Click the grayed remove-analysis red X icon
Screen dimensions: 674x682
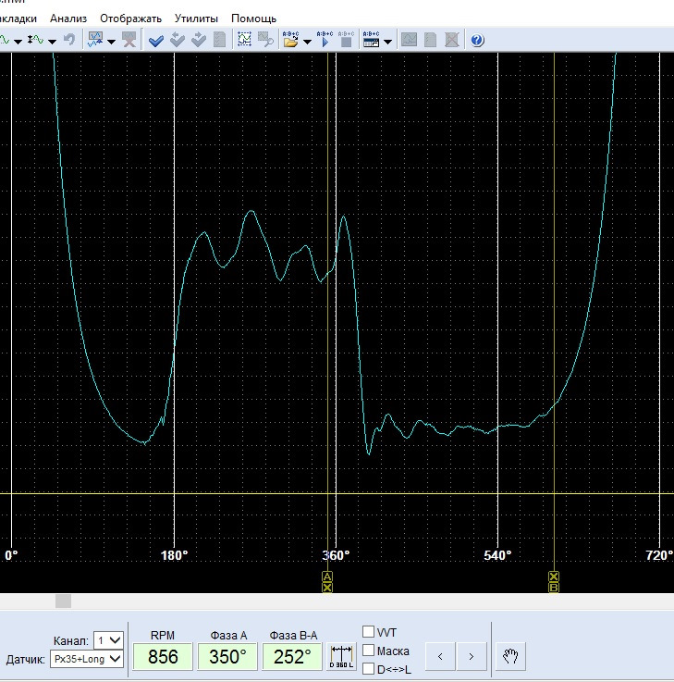click(x=129, y=40)
